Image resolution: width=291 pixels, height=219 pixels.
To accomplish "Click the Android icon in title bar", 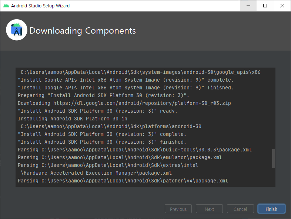I will coord(6,6).
